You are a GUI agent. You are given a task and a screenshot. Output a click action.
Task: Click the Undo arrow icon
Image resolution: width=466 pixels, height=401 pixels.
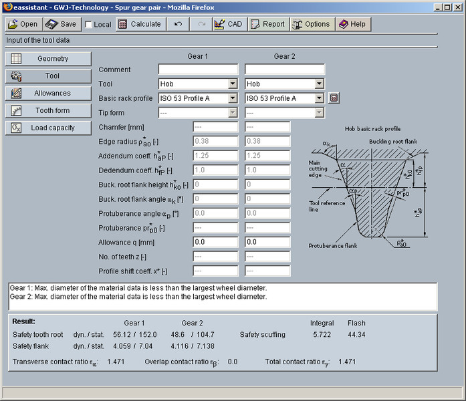(177, 24)
